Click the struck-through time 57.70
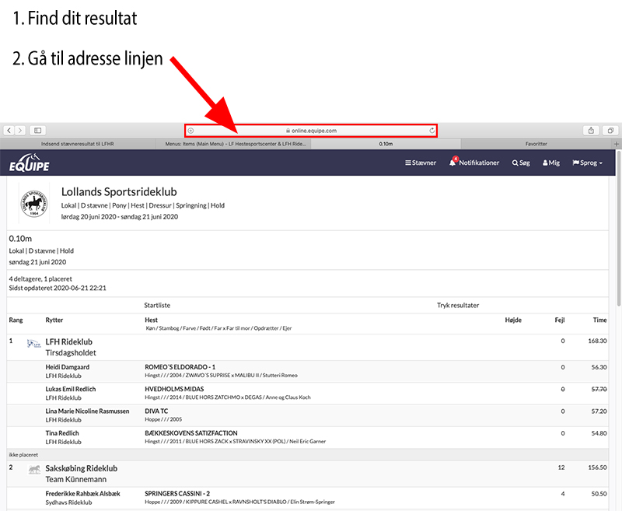 coord(599,389)
